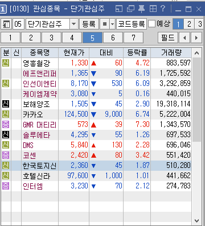The image size is (205, 226).
Task: Select the 에프앤리퍼 stock name
Action: (40, 73)
